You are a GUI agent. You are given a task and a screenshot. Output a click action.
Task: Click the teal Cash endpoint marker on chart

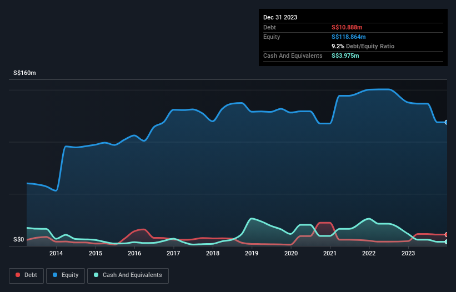click(x=446, y=241)
